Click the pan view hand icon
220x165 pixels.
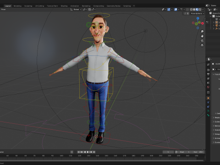tap(202, 36)
